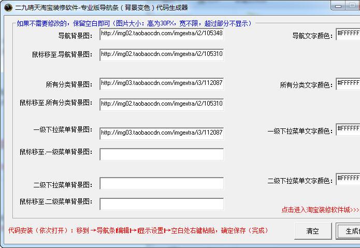The image size is (360, 248).
Task: Click the 一级下拉菜单文字颜色: label
Action: [300, 131]
